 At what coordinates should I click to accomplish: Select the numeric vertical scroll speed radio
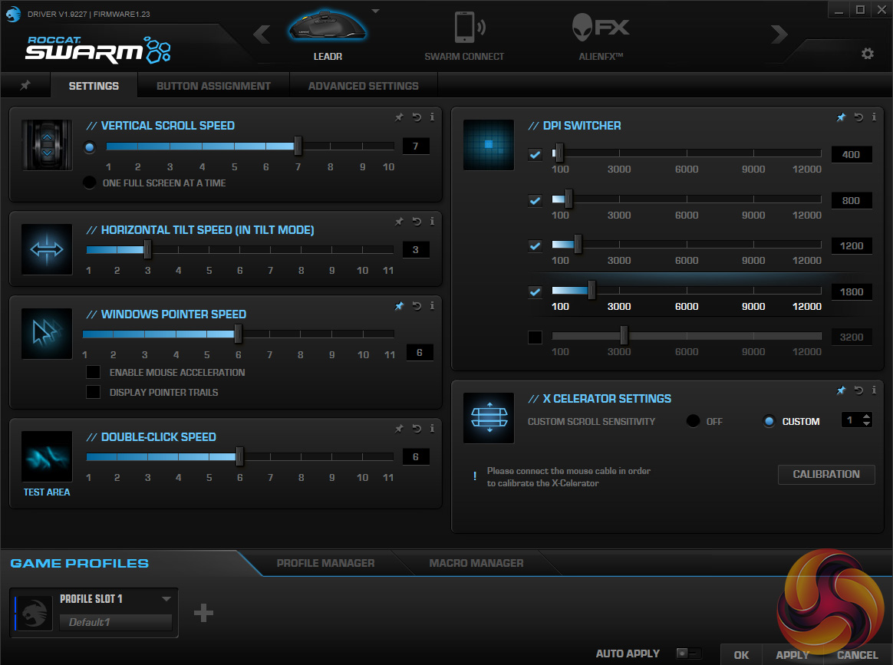(x=90, y=147)
